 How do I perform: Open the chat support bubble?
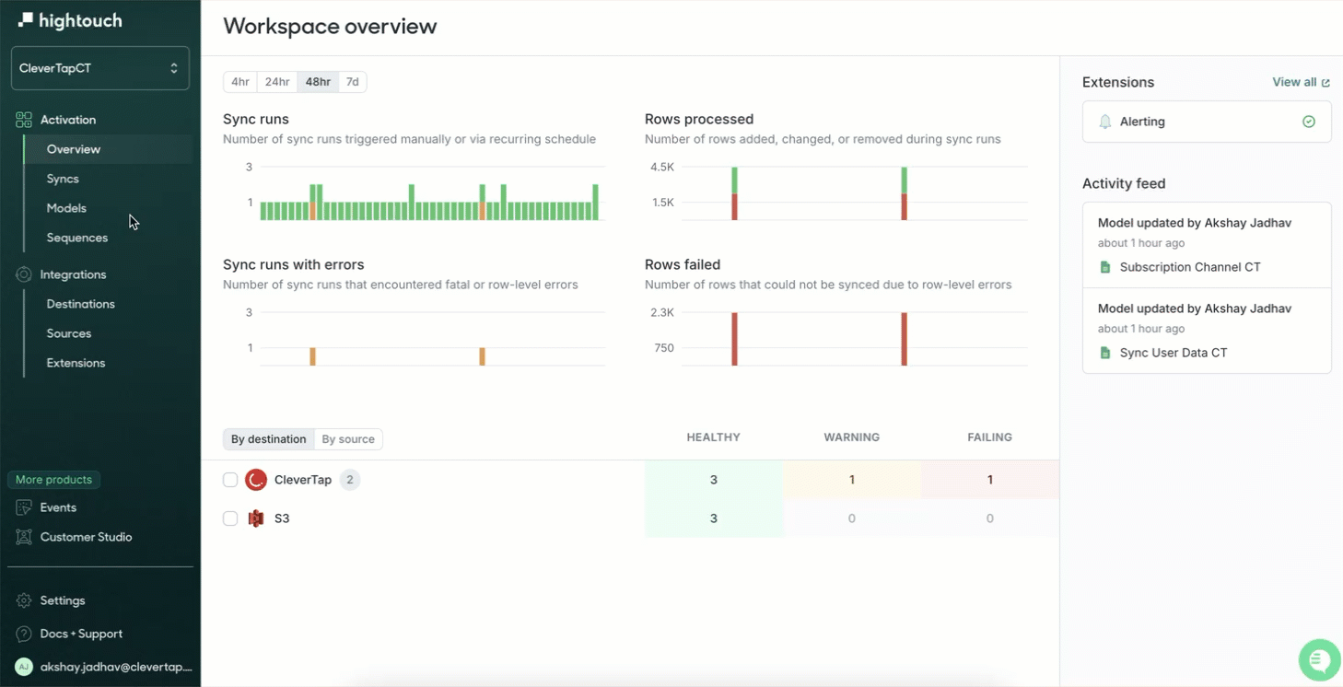point(1319,659)
